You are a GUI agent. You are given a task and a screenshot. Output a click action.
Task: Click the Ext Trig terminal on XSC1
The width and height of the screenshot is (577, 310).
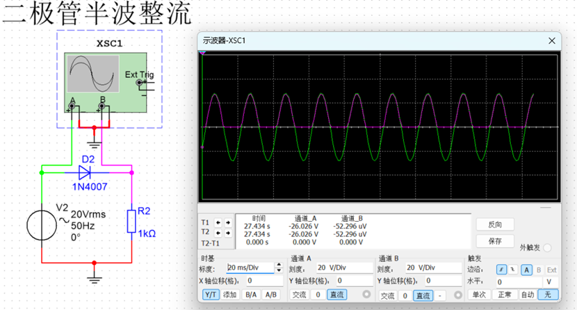(139, 83)
